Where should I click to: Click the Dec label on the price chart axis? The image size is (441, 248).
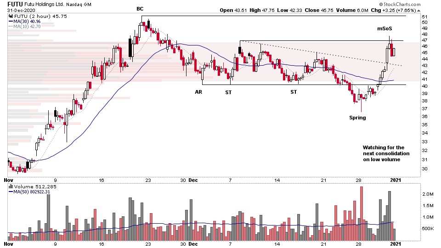193,180
